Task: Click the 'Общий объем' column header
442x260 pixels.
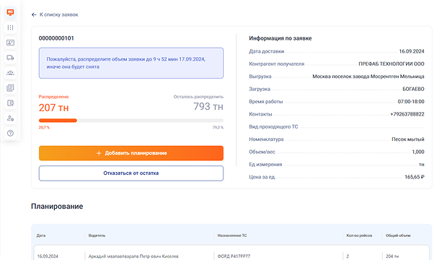Action: [x=398, y=235]
